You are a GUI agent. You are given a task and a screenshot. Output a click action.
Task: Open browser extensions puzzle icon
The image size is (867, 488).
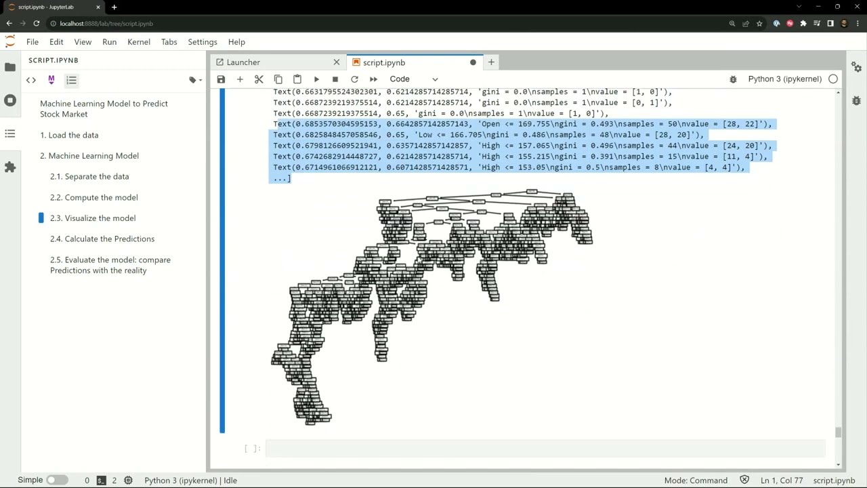click(x=803, y=23)
